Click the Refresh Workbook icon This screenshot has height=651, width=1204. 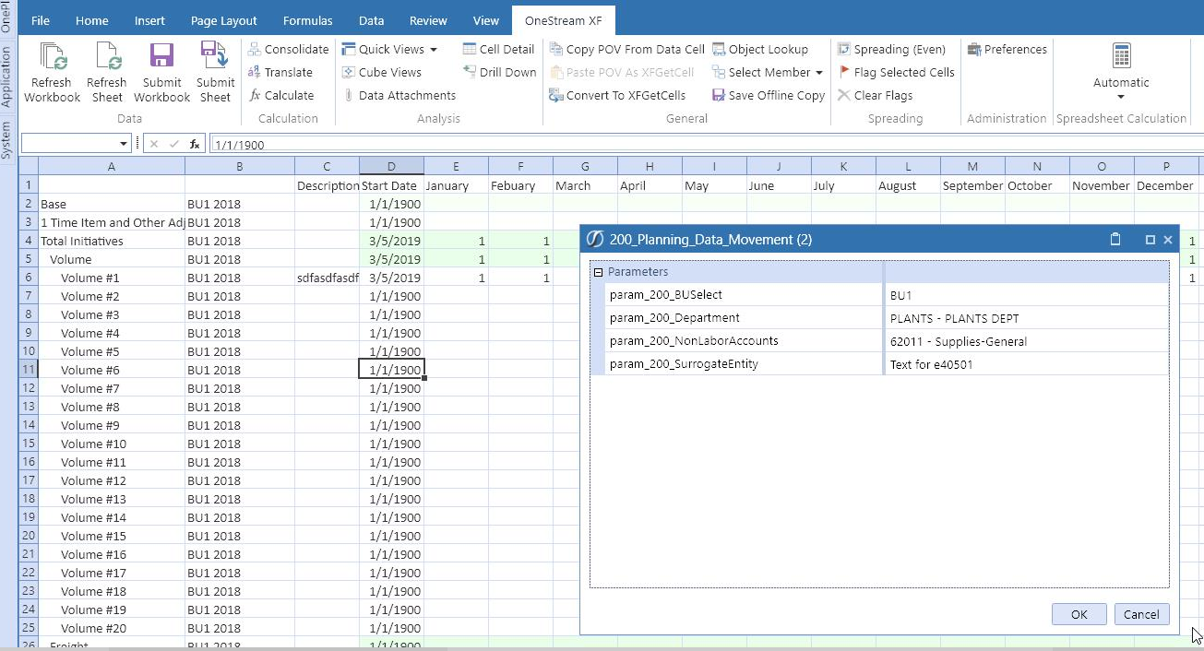tap(51, 71)
